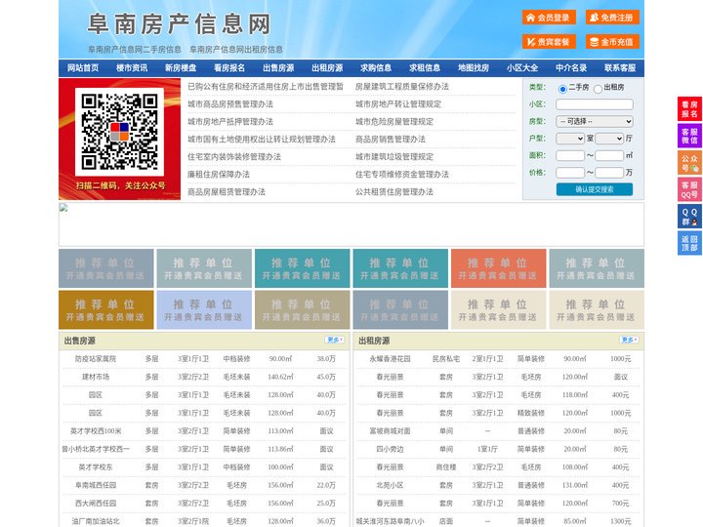Open 英才学校西100米 sale listing

coord(96,431)
